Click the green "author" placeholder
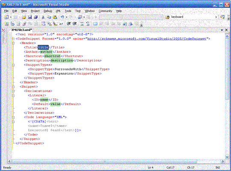 (x=46, y=52)
